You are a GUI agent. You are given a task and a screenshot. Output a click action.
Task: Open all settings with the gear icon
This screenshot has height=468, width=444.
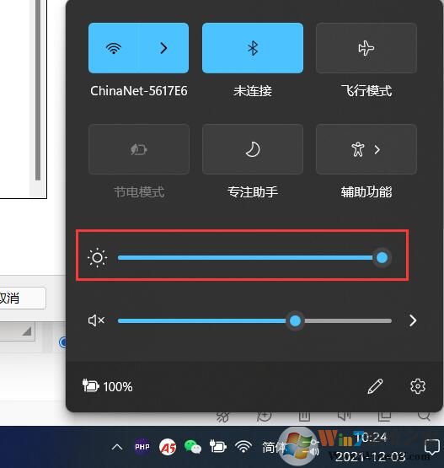[418, 386]
